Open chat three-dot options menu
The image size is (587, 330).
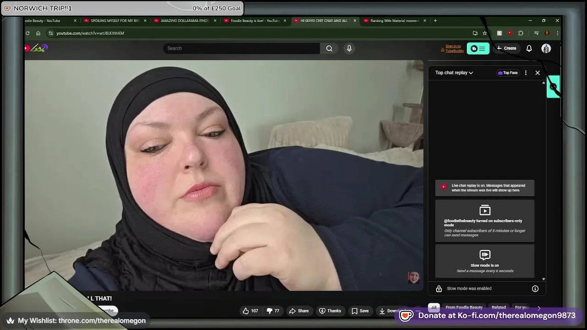(x=526, y=72)
